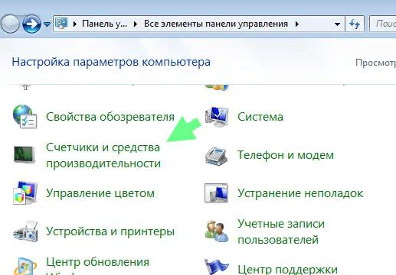This screenshot has height=275, width=396.
Task: Open 'Счетчики и средства производительности' link
Action: (x=103, y=155)
